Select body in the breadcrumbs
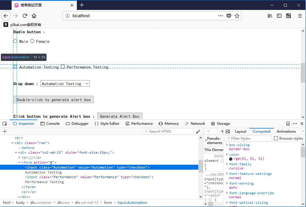 click(20, 203)
